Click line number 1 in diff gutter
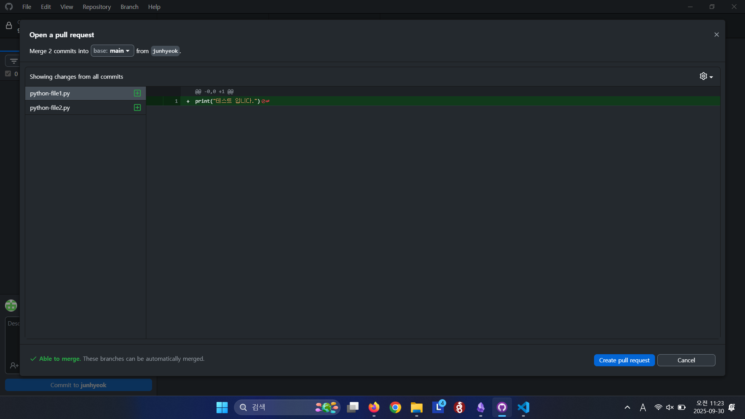This screenshot has width=745, height=419. point(176,101)
